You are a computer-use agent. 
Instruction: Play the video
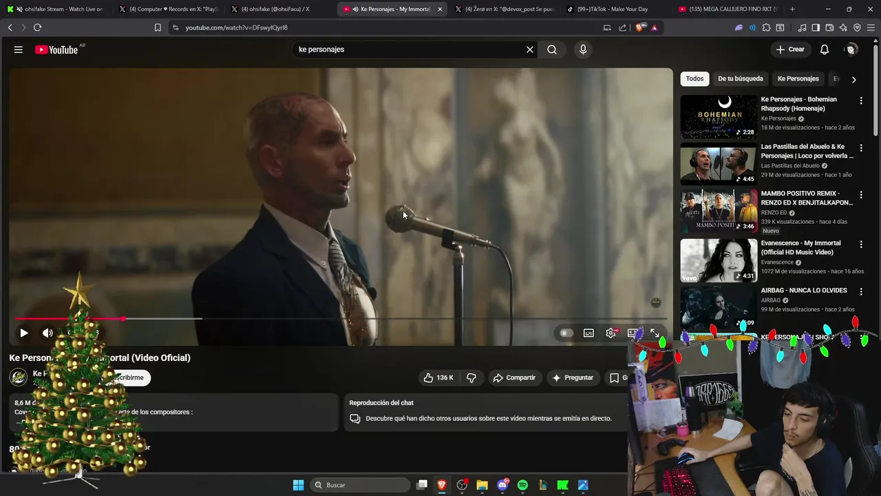23,333
